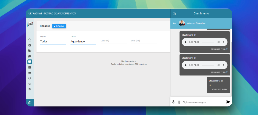This screenshot has height=115, width=258.
Task: Open the calendar tasks icon in sidebar
Action: click(30, 67)
